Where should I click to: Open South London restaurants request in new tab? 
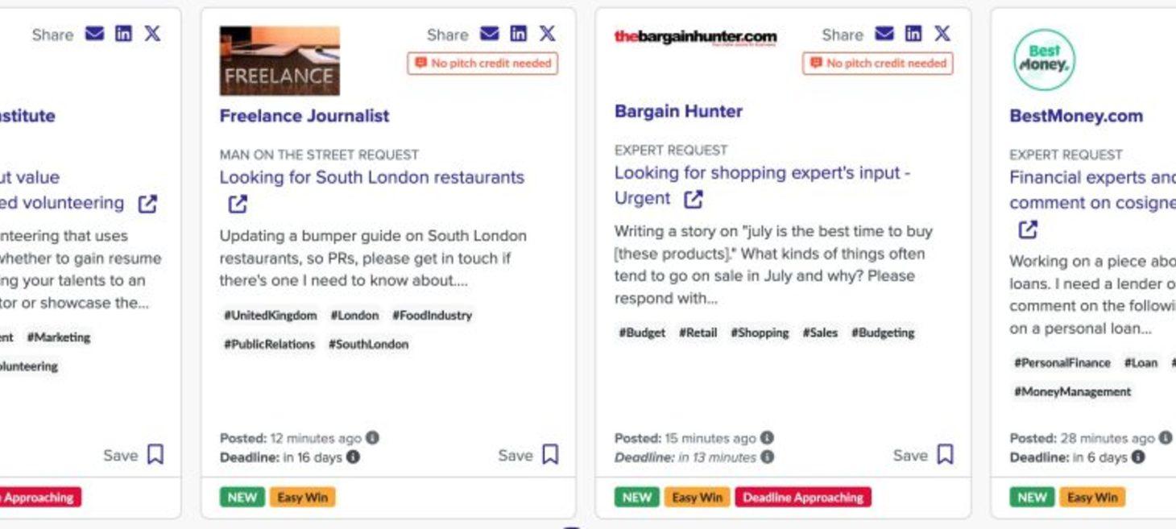click(238, 205)
